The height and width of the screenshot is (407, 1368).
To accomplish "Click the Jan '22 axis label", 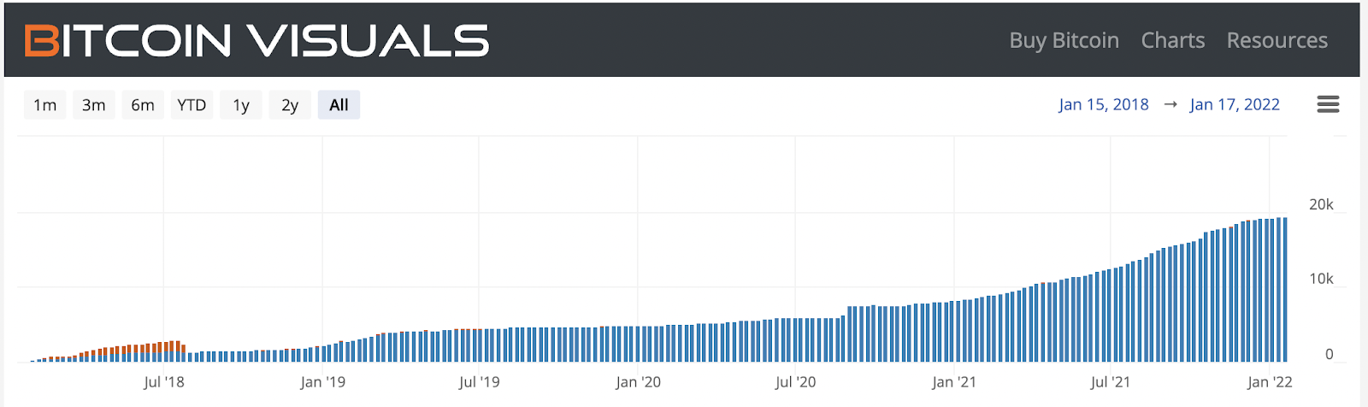I will click(1270, 382).
